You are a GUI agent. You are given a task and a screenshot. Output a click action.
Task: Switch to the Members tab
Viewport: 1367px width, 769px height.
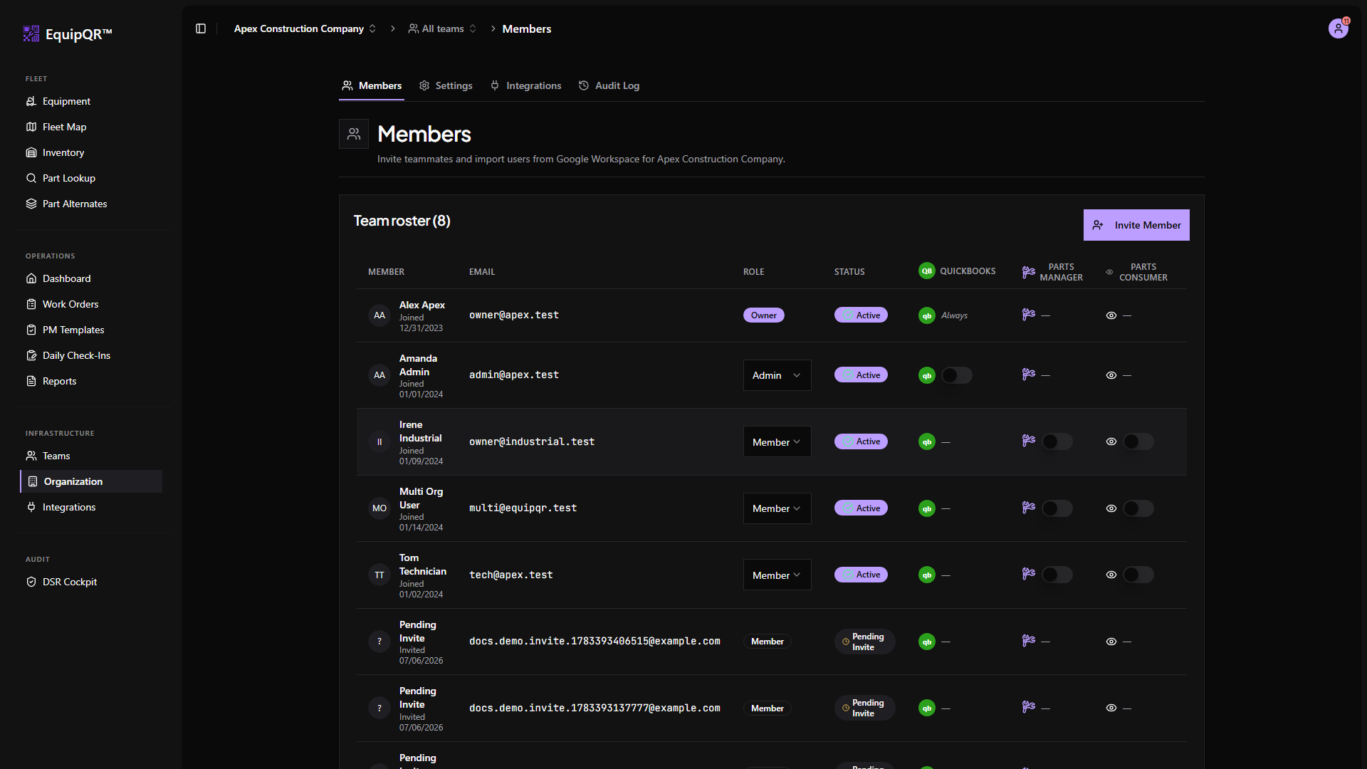pyautogui.click(x=372, y=85)
